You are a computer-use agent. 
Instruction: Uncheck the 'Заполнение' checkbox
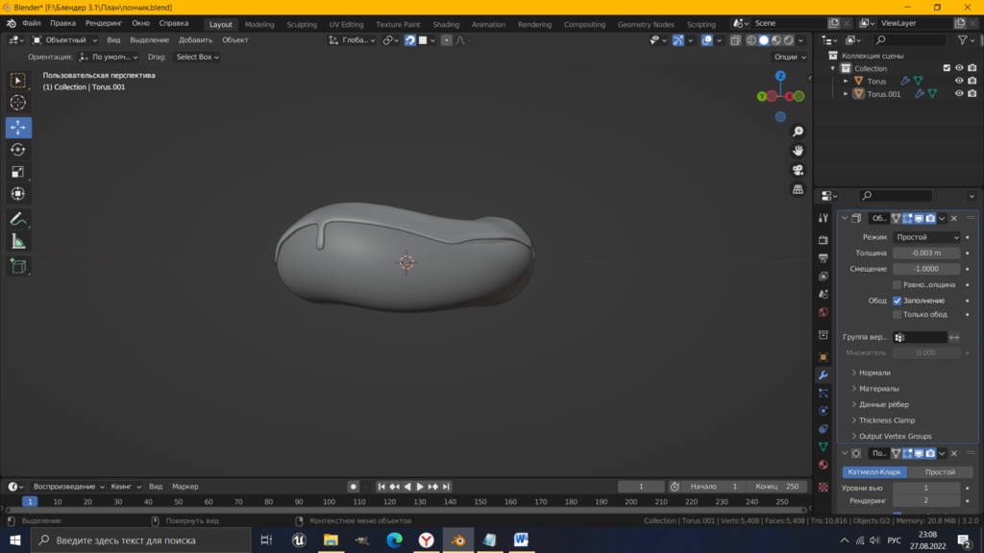[898, 301]
